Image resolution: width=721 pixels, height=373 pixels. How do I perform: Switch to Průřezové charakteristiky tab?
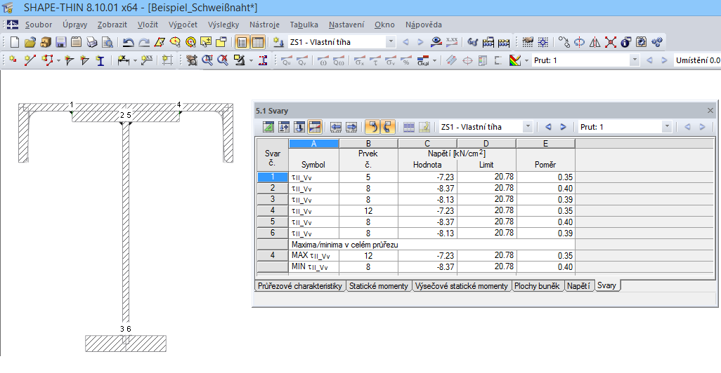tap(300, 286)
